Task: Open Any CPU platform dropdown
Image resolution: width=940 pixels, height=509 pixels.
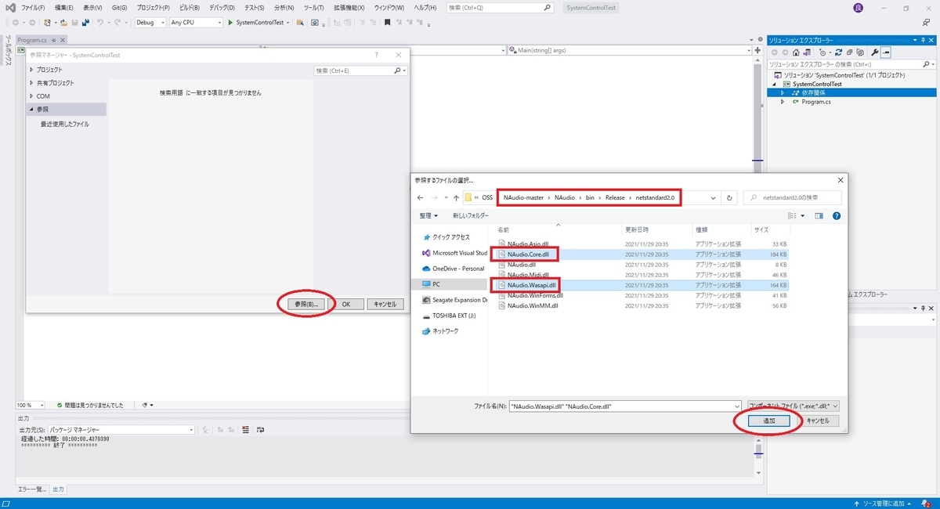Action: coord(196,23)
